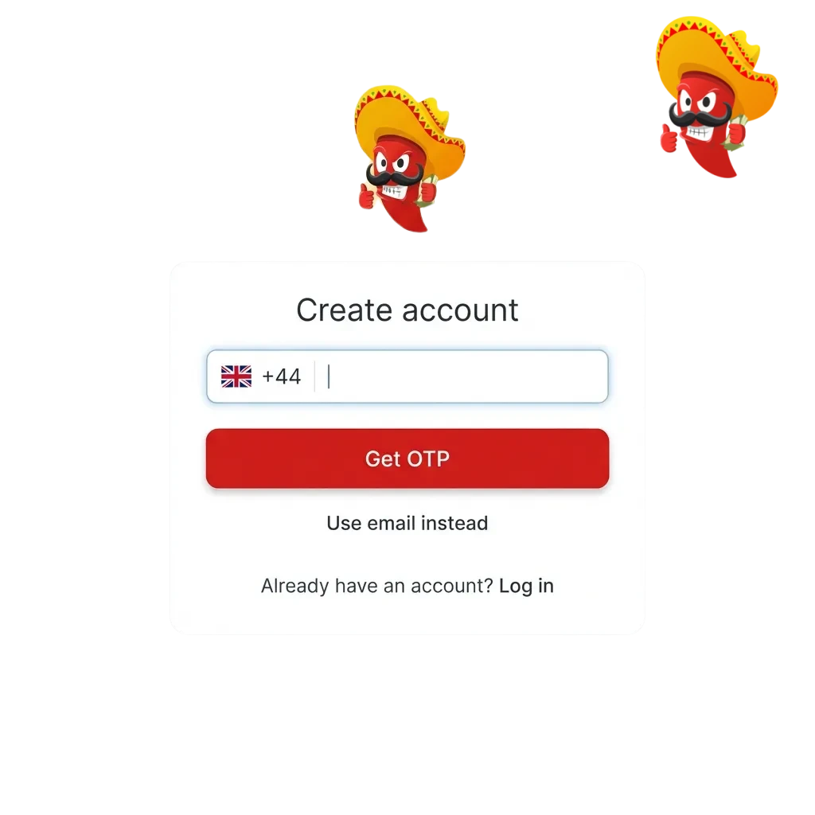
Task: Click the left thumbs-up hand of center mascot
Action: coord(366,197)
